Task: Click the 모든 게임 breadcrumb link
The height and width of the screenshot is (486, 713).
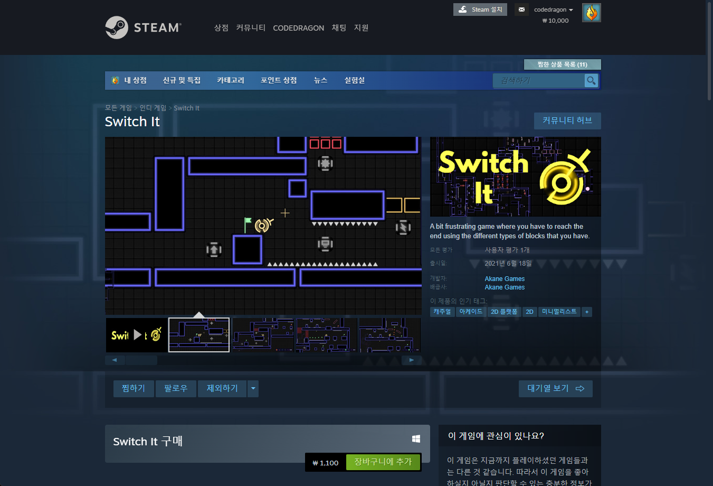Action: pyautogui.click(x=118, y=108)
